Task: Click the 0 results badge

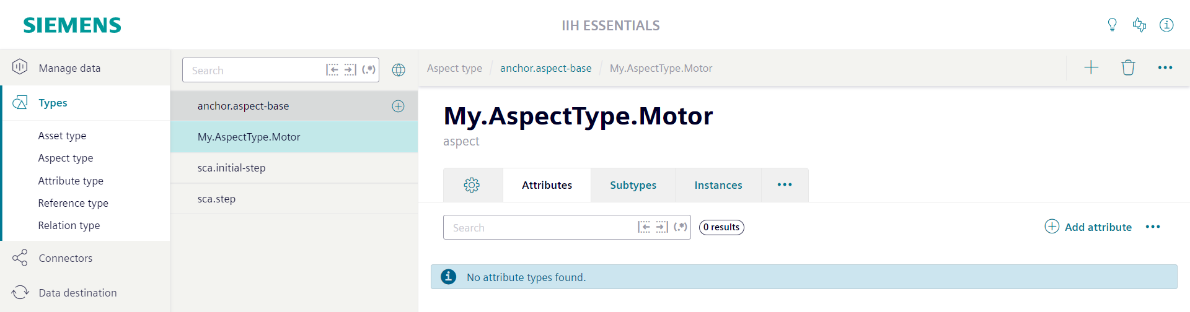Action: (721, 227)
